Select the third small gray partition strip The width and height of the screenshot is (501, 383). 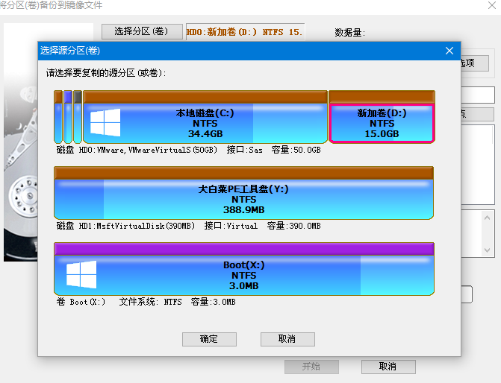point(78,117)
